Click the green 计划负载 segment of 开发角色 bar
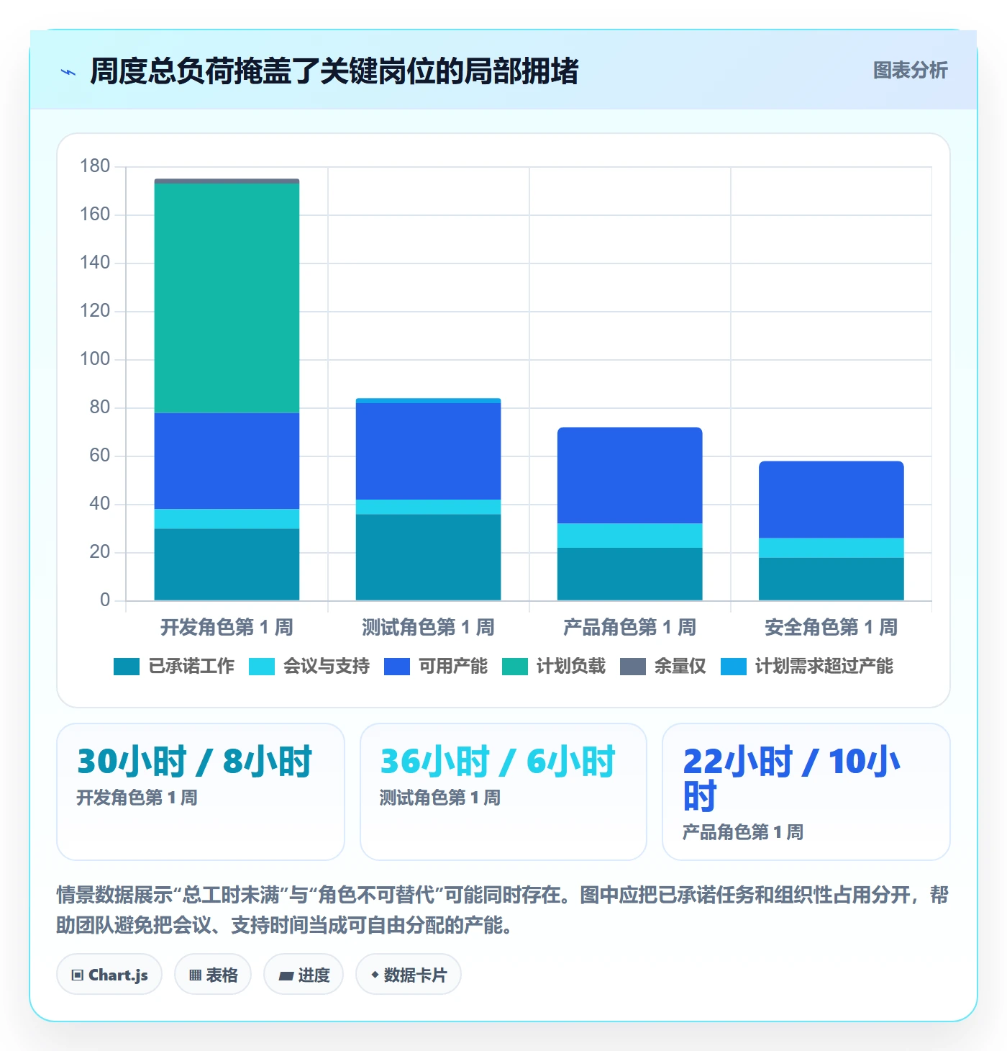 (x=227, y=298)
